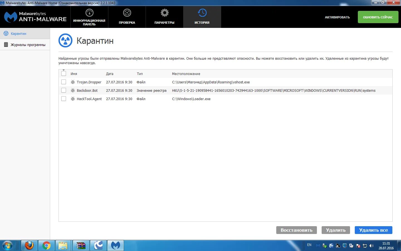Click the HKU registry path entry
The image size is (401, 251).
[274, 91]
